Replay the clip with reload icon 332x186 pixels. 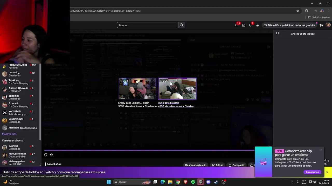click(46, 154)
